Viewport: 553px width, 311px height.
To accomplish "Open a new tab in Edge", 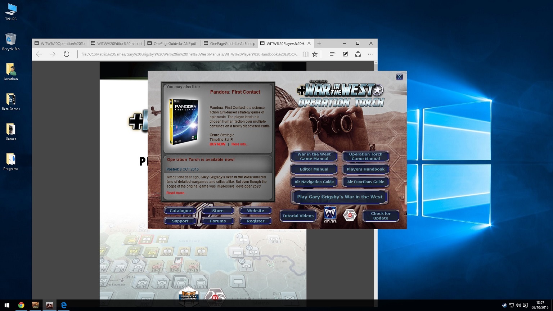I will (x=319, y=43).
